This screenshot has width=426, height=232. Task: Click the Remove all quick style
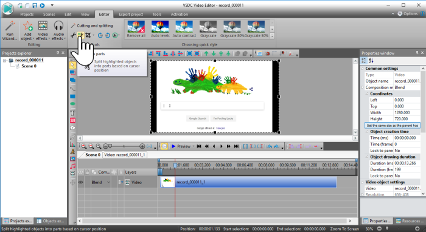click(x=136, y=29)
